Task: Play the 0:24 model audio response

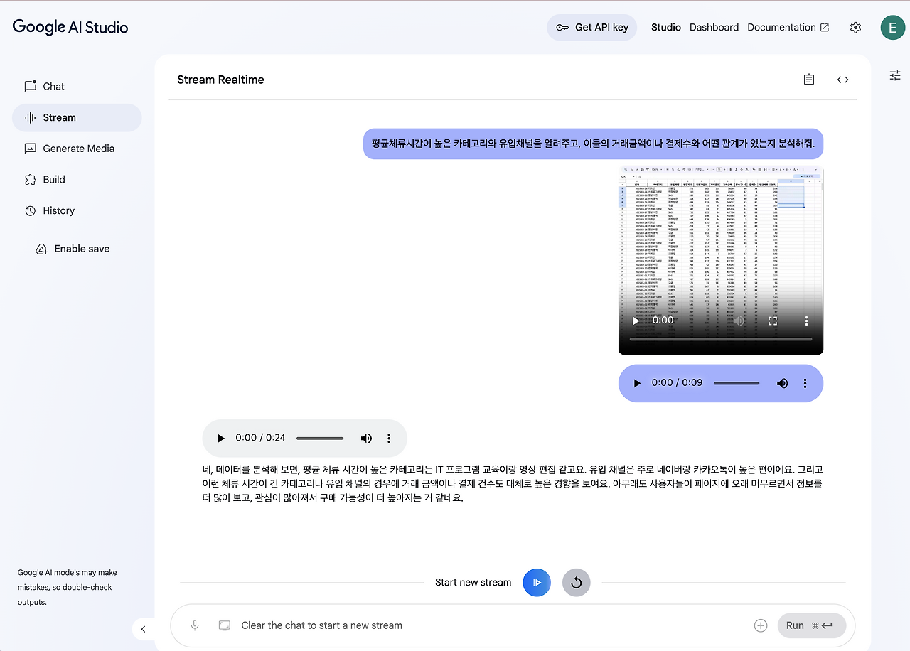Action: [x=221, y=439]
